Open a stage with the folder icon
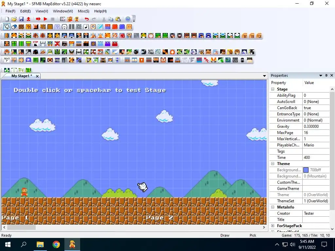 coord(14,19)
